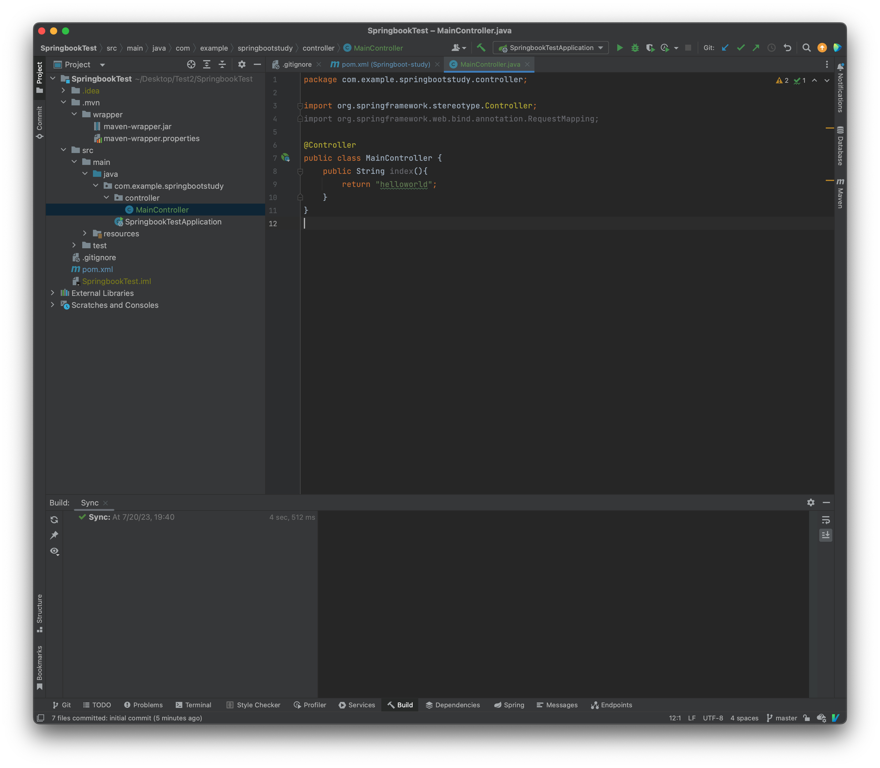Viewport: 880px width, 768px height.
Task: Toggle scroll to end in Build output
Action: (x=825, y=535)
